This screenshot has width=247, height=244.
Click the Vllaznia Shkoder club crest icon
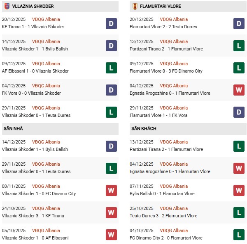click(x=6, y=7)
